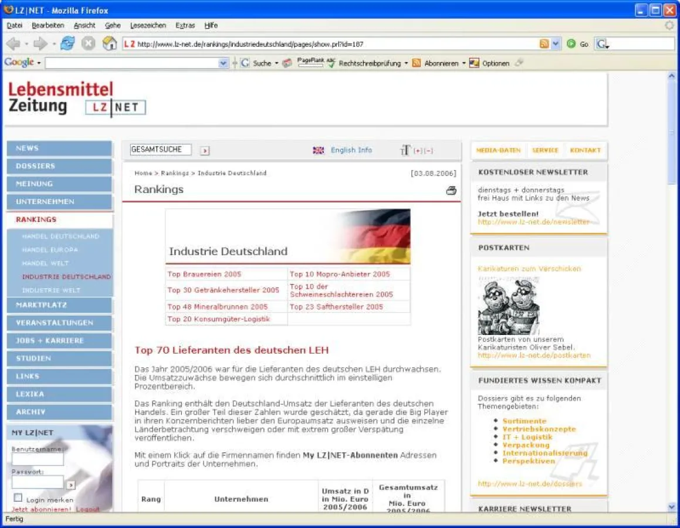Image resolution: width=680 pixels, height=528 pixels.
Task: Go to the browser home icon
Action: click(109, 44)
